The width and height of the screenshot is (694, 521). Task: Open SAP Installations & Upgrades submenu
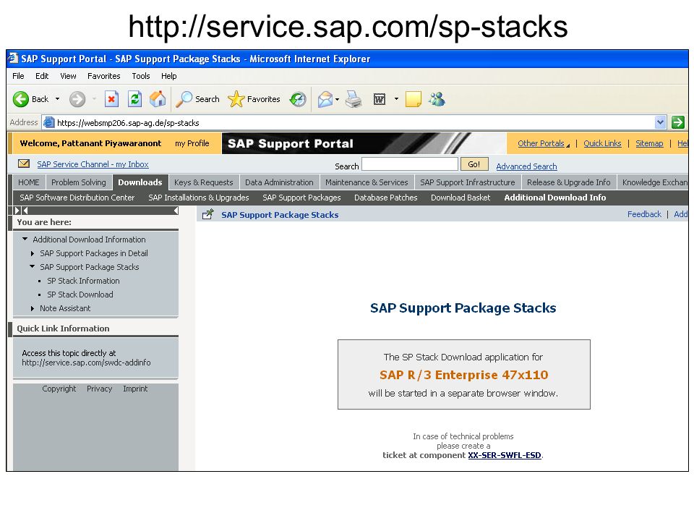click(x=199, y=198)
